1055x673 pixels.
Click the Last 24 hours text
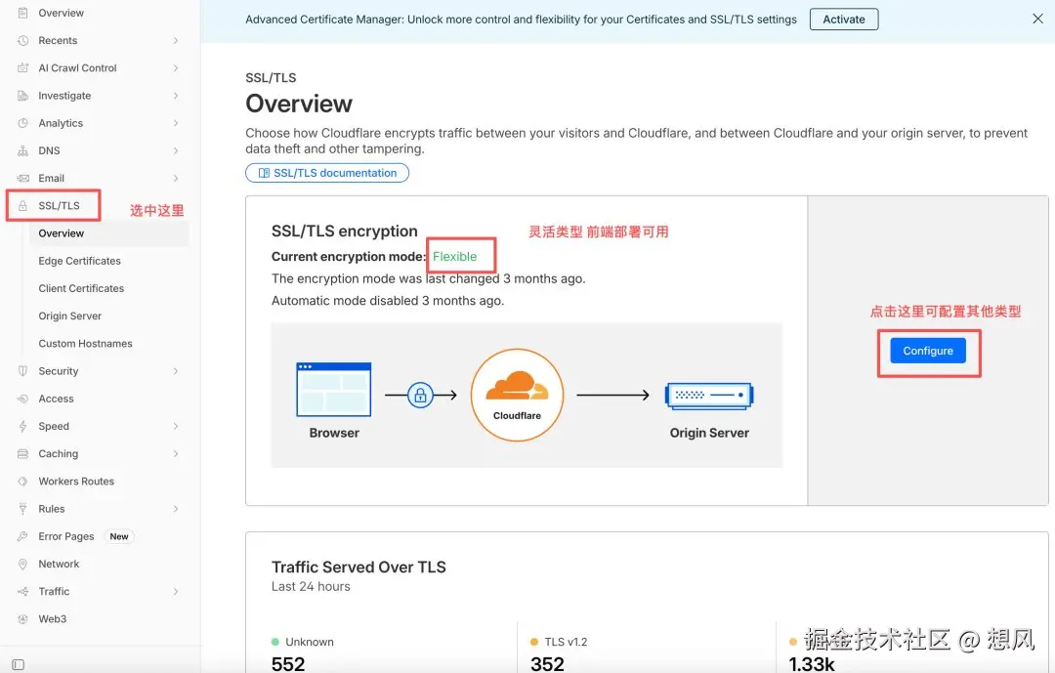pos(311,587)
